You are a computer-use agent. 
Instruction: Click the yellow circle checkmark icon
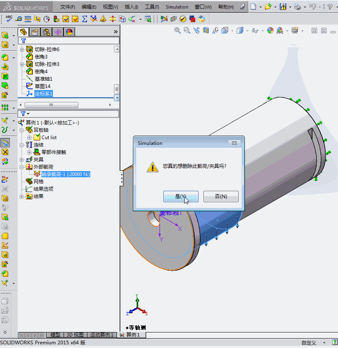click(183, 19)
